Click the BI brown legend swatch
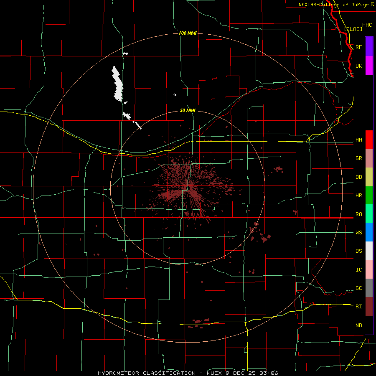The width and height of the screenshot is (376, 376). point(369,306)
